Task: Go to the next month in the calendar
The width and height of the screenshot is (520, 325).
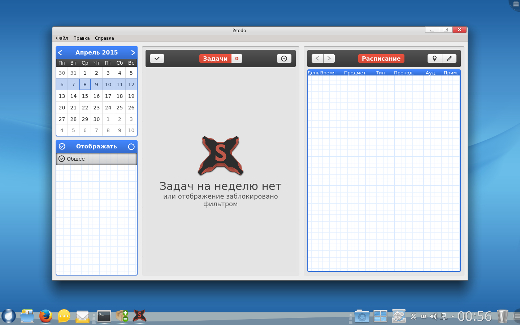Action: pyautogui.click(x=133, y=53)
